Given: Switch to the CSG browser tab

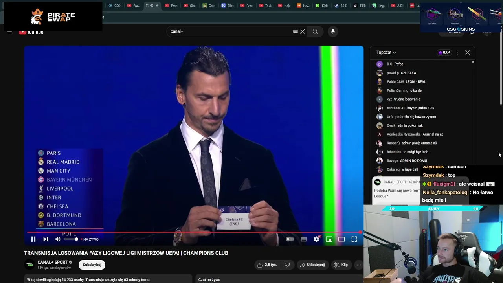Looking at the screenshot, I should (x=114, y=6).
